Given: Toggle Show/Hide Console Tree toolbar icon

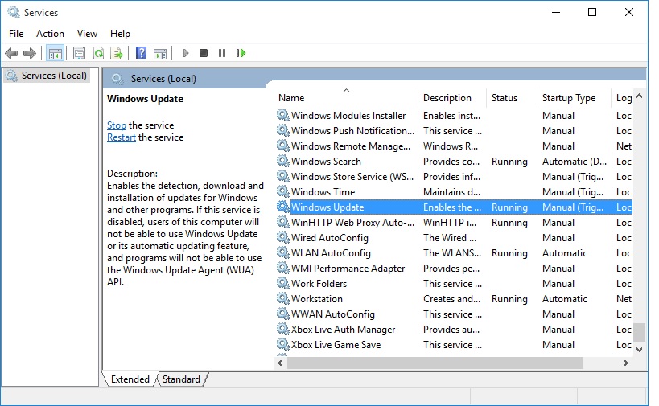Looking at the screenshot, I should (x=56, y=53).
